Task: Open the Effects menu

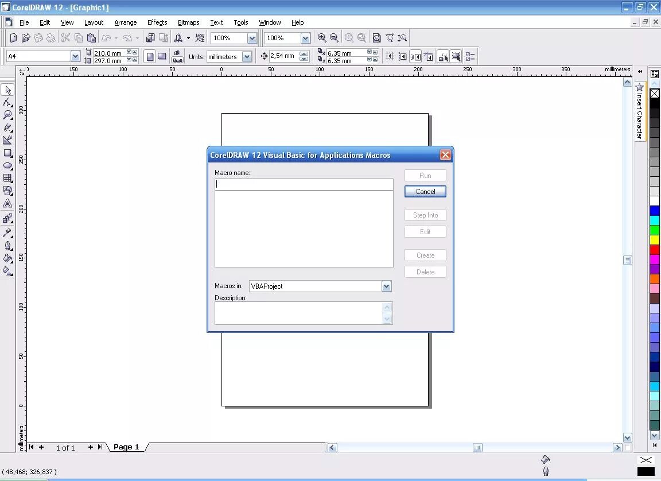Action: point(157,22)
